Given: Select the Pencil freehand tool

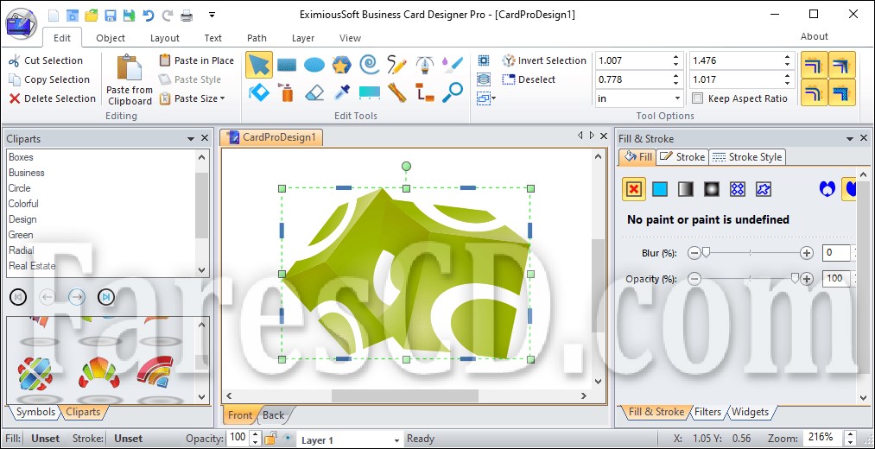Looking at the screenshot, I should pos(396,66).
